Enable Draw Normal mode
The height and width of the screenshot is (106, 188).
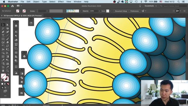coord(2,87)
